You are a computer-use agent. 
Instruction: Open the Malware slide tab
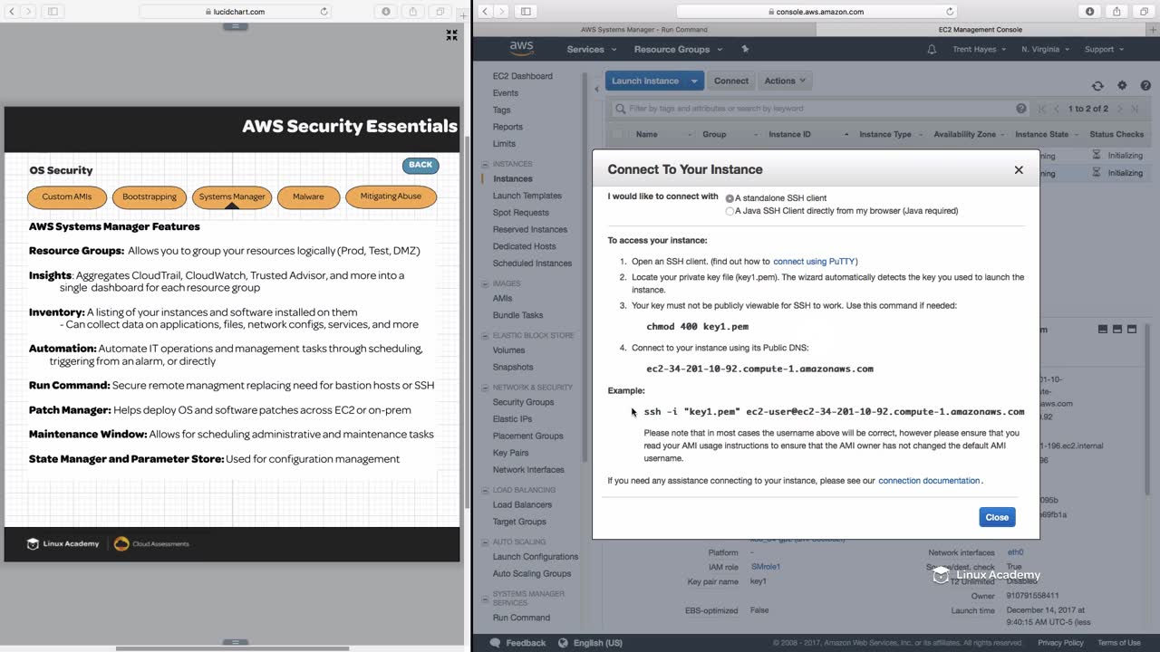point(308,197)
